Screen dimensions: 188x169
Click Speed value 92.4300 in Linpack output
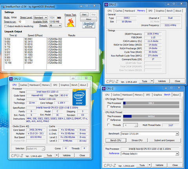pyautogui.click(x=29, y=50)
